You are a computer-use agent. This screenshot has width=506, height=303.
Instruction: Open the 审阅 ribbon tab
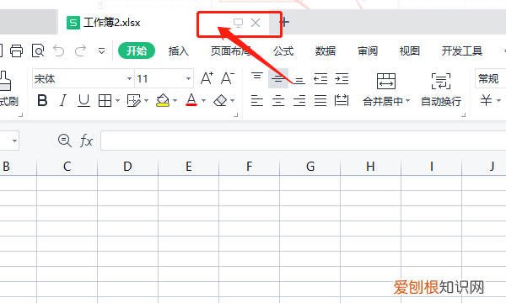click(x=368, y=50)
